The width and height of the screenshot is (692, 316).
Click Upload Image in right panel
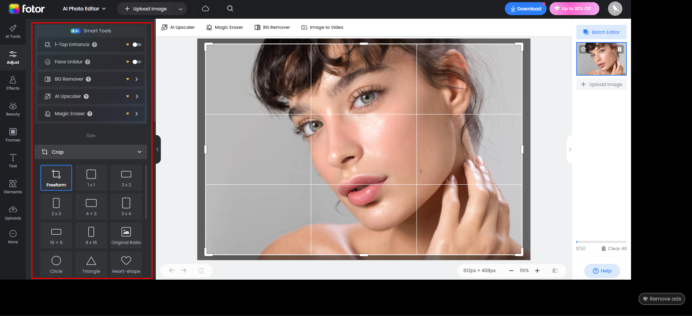[601, 84]
